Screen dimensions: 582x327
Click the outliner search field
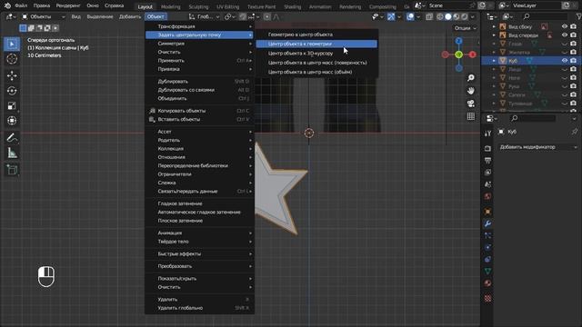(x=544, y=16)
